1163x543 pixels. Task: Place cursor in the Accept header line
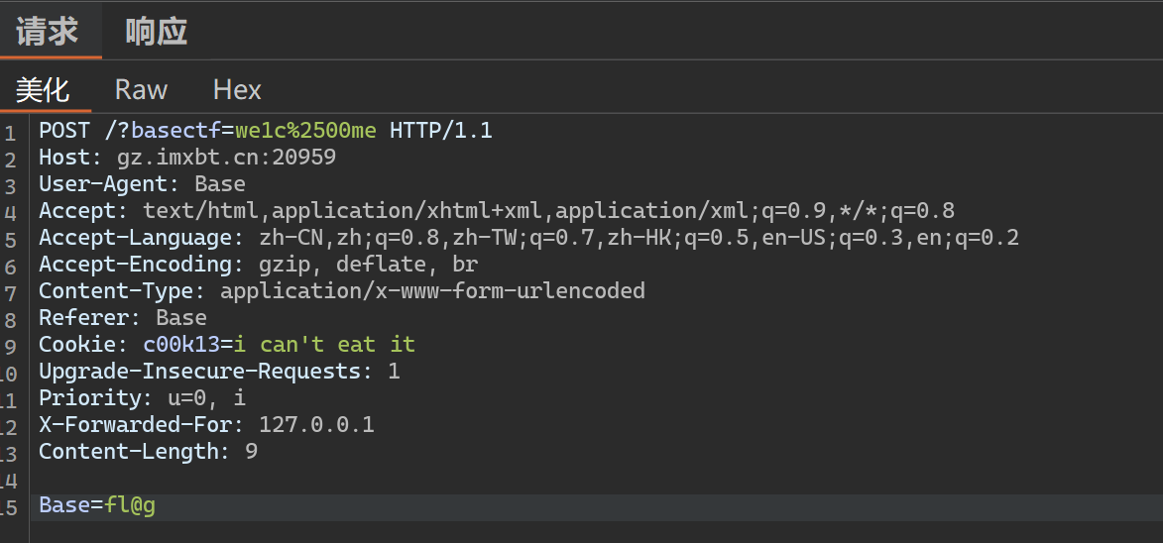(x=497, y=211)
